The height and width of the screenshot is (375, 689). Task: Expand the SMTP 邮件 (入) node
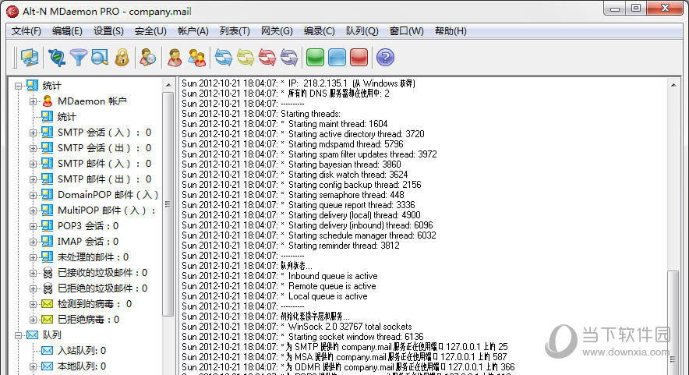pyautogui.click(x=33, y=164)
